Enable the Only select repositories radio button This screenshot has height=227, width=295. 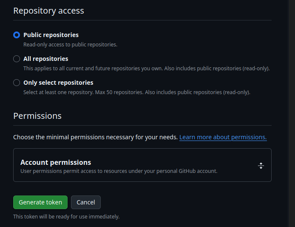17,83
